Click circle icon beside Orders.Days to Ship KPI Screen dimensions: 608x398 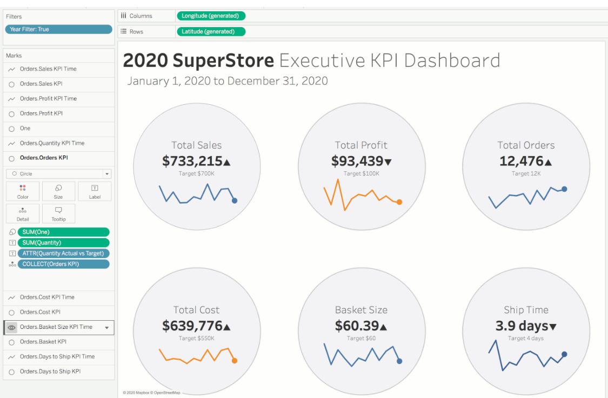(12, 372)
